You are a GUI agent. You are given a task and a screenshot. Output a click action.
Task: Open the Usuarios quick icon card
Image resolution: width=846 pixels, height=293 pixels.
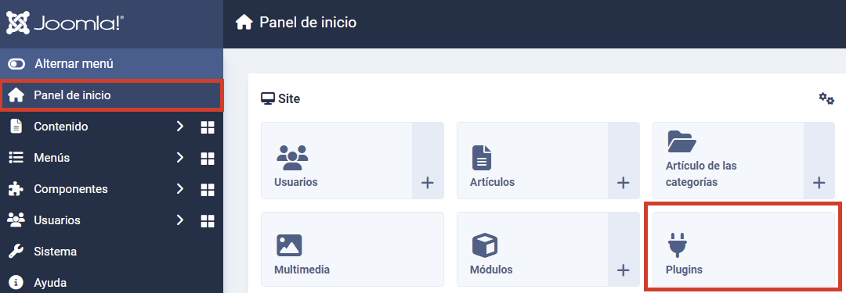337,160
